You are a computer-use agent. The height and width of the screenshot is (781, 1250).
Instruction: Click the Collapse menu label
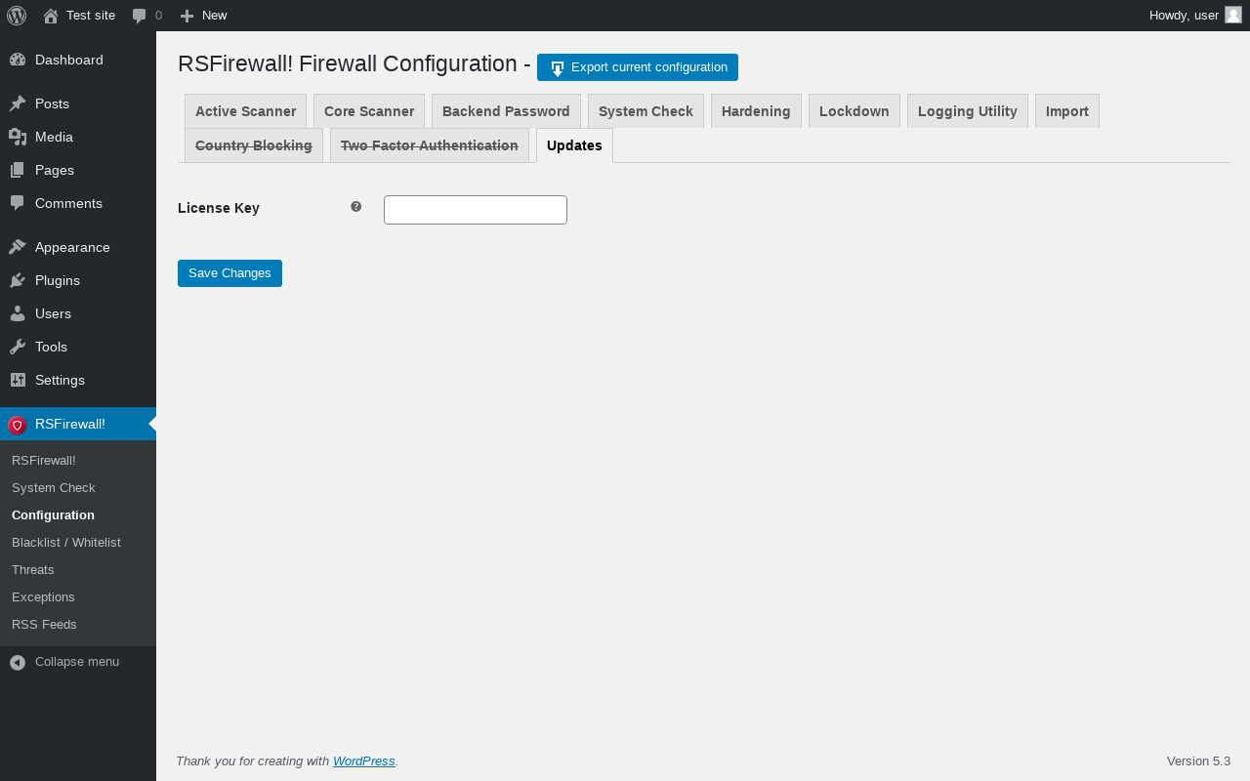click(x=77, y=662)
